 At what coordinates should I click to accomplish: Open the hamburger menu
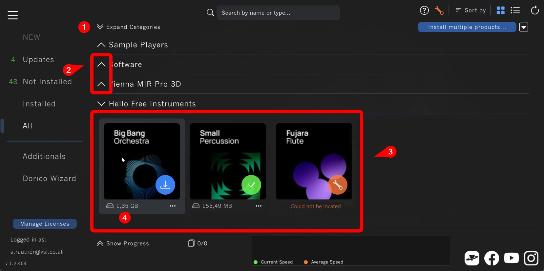tap(13, 15)
